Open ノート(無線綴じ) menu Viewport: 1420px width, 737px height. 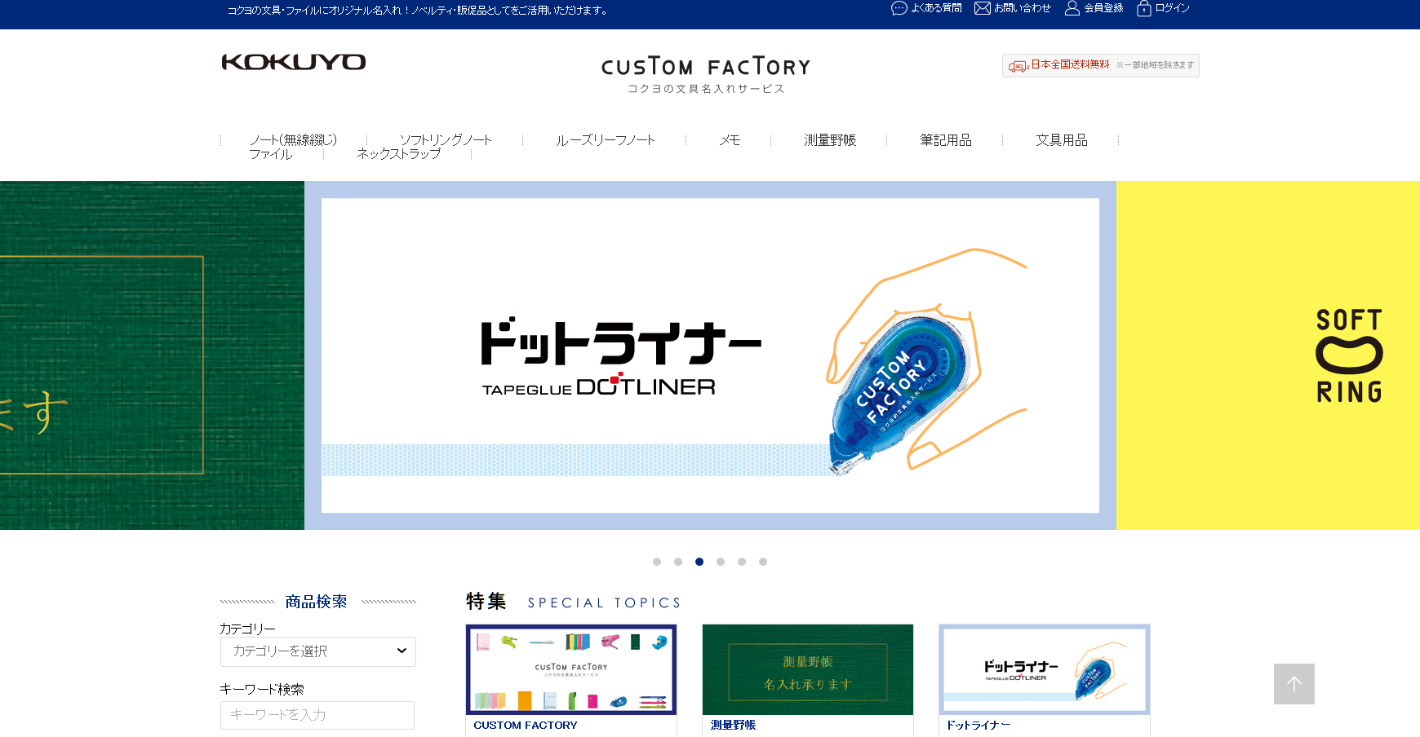[293, 140]
